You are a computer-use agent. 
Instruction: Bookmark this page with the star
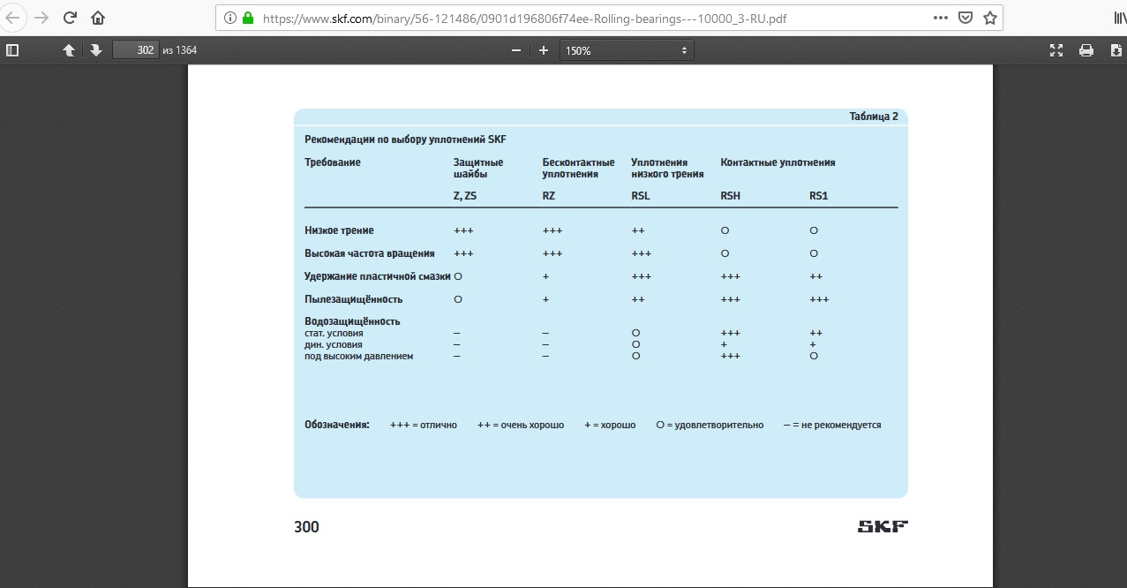tap(990, 18)
